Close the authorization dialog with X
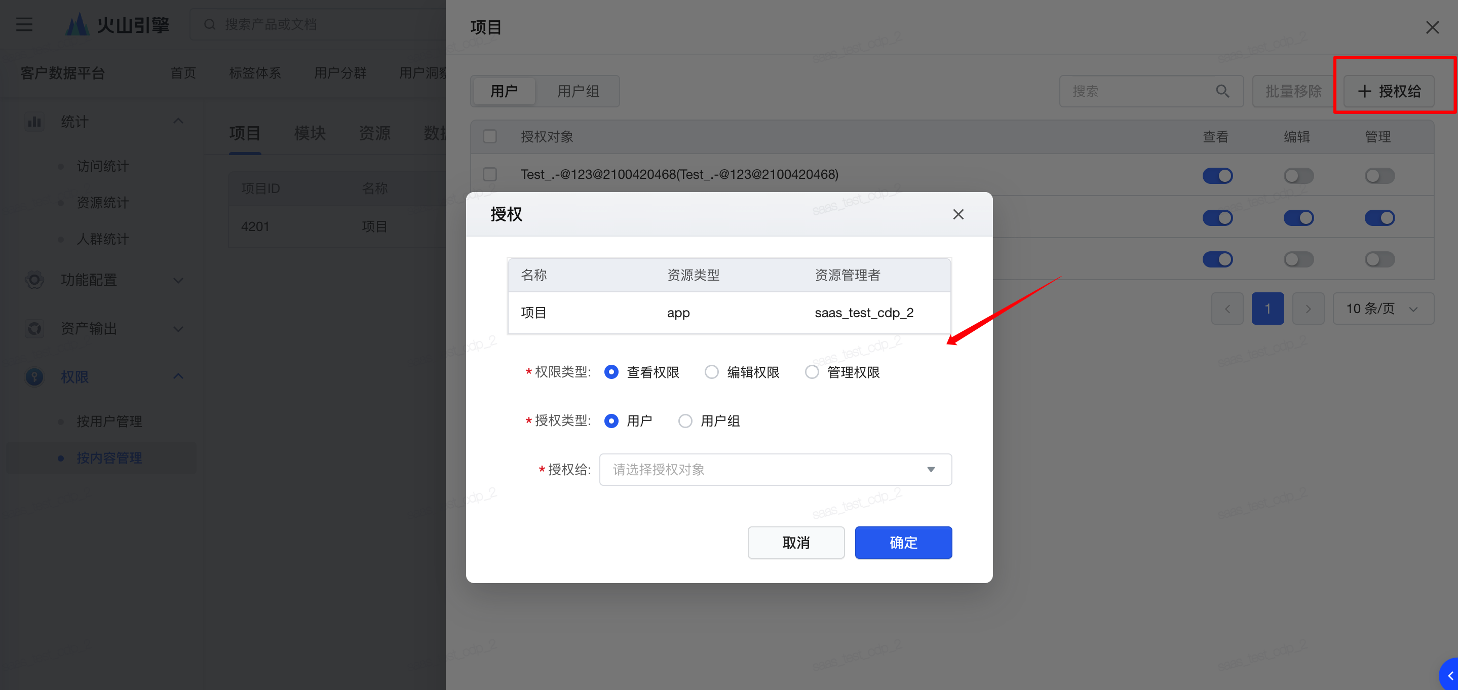Viewport: 1458px width, 690px height. [x=957, y=214]
